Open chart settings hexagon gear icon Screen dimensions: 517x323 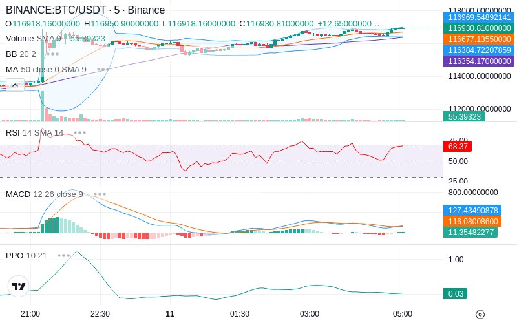pos(480,315)
